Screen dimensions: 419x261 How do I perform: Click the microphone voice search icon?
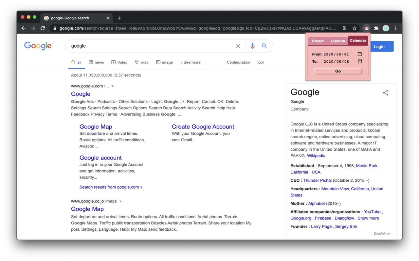point(252,46)
